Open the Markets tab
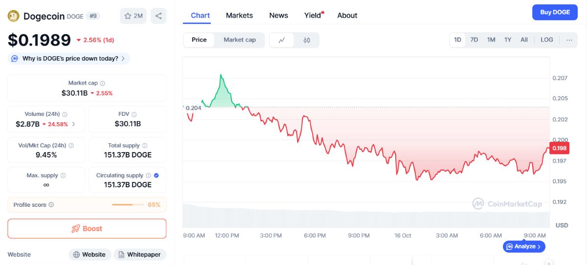Viewport: 587px width, 265px height. pos(239,16)
